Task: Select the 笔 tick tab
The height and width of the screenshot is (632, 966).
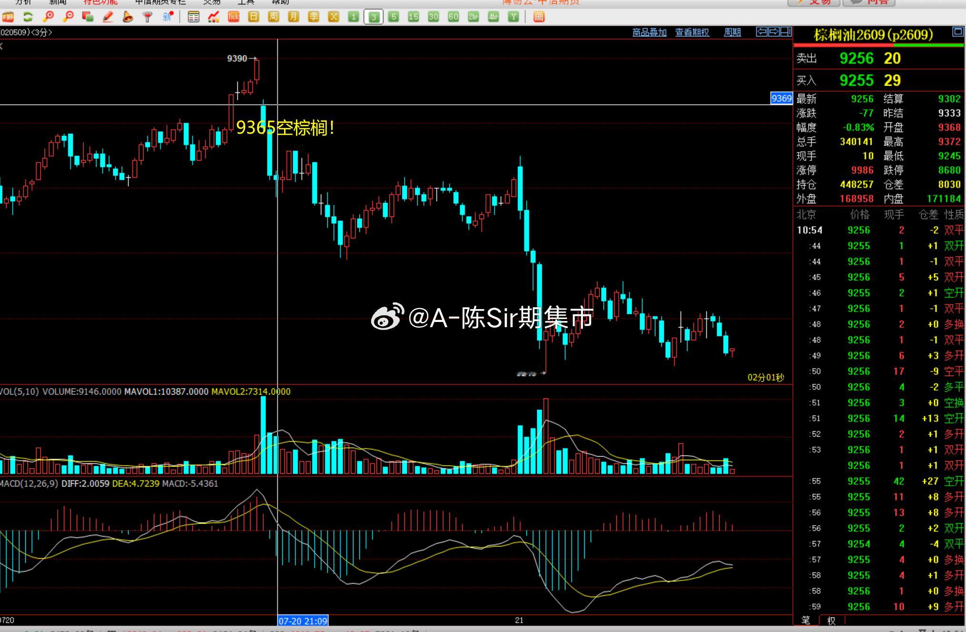Action: pyautogui.click(x=806, y=621)
